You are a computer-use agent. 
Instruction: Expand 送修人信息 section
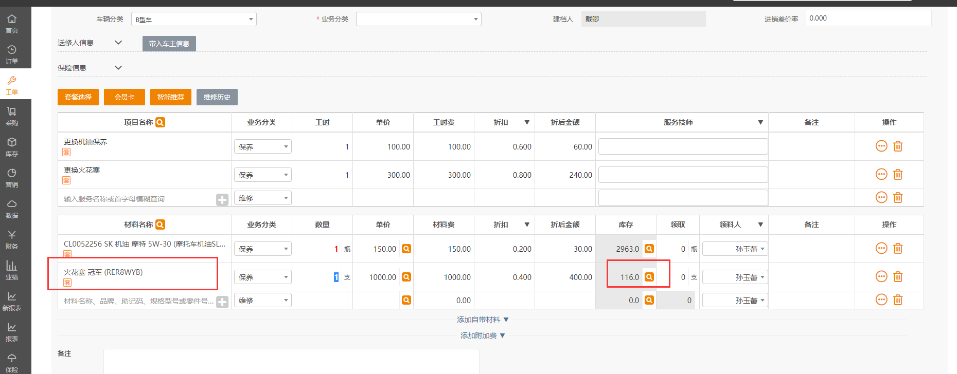click(x=118, y=43)
